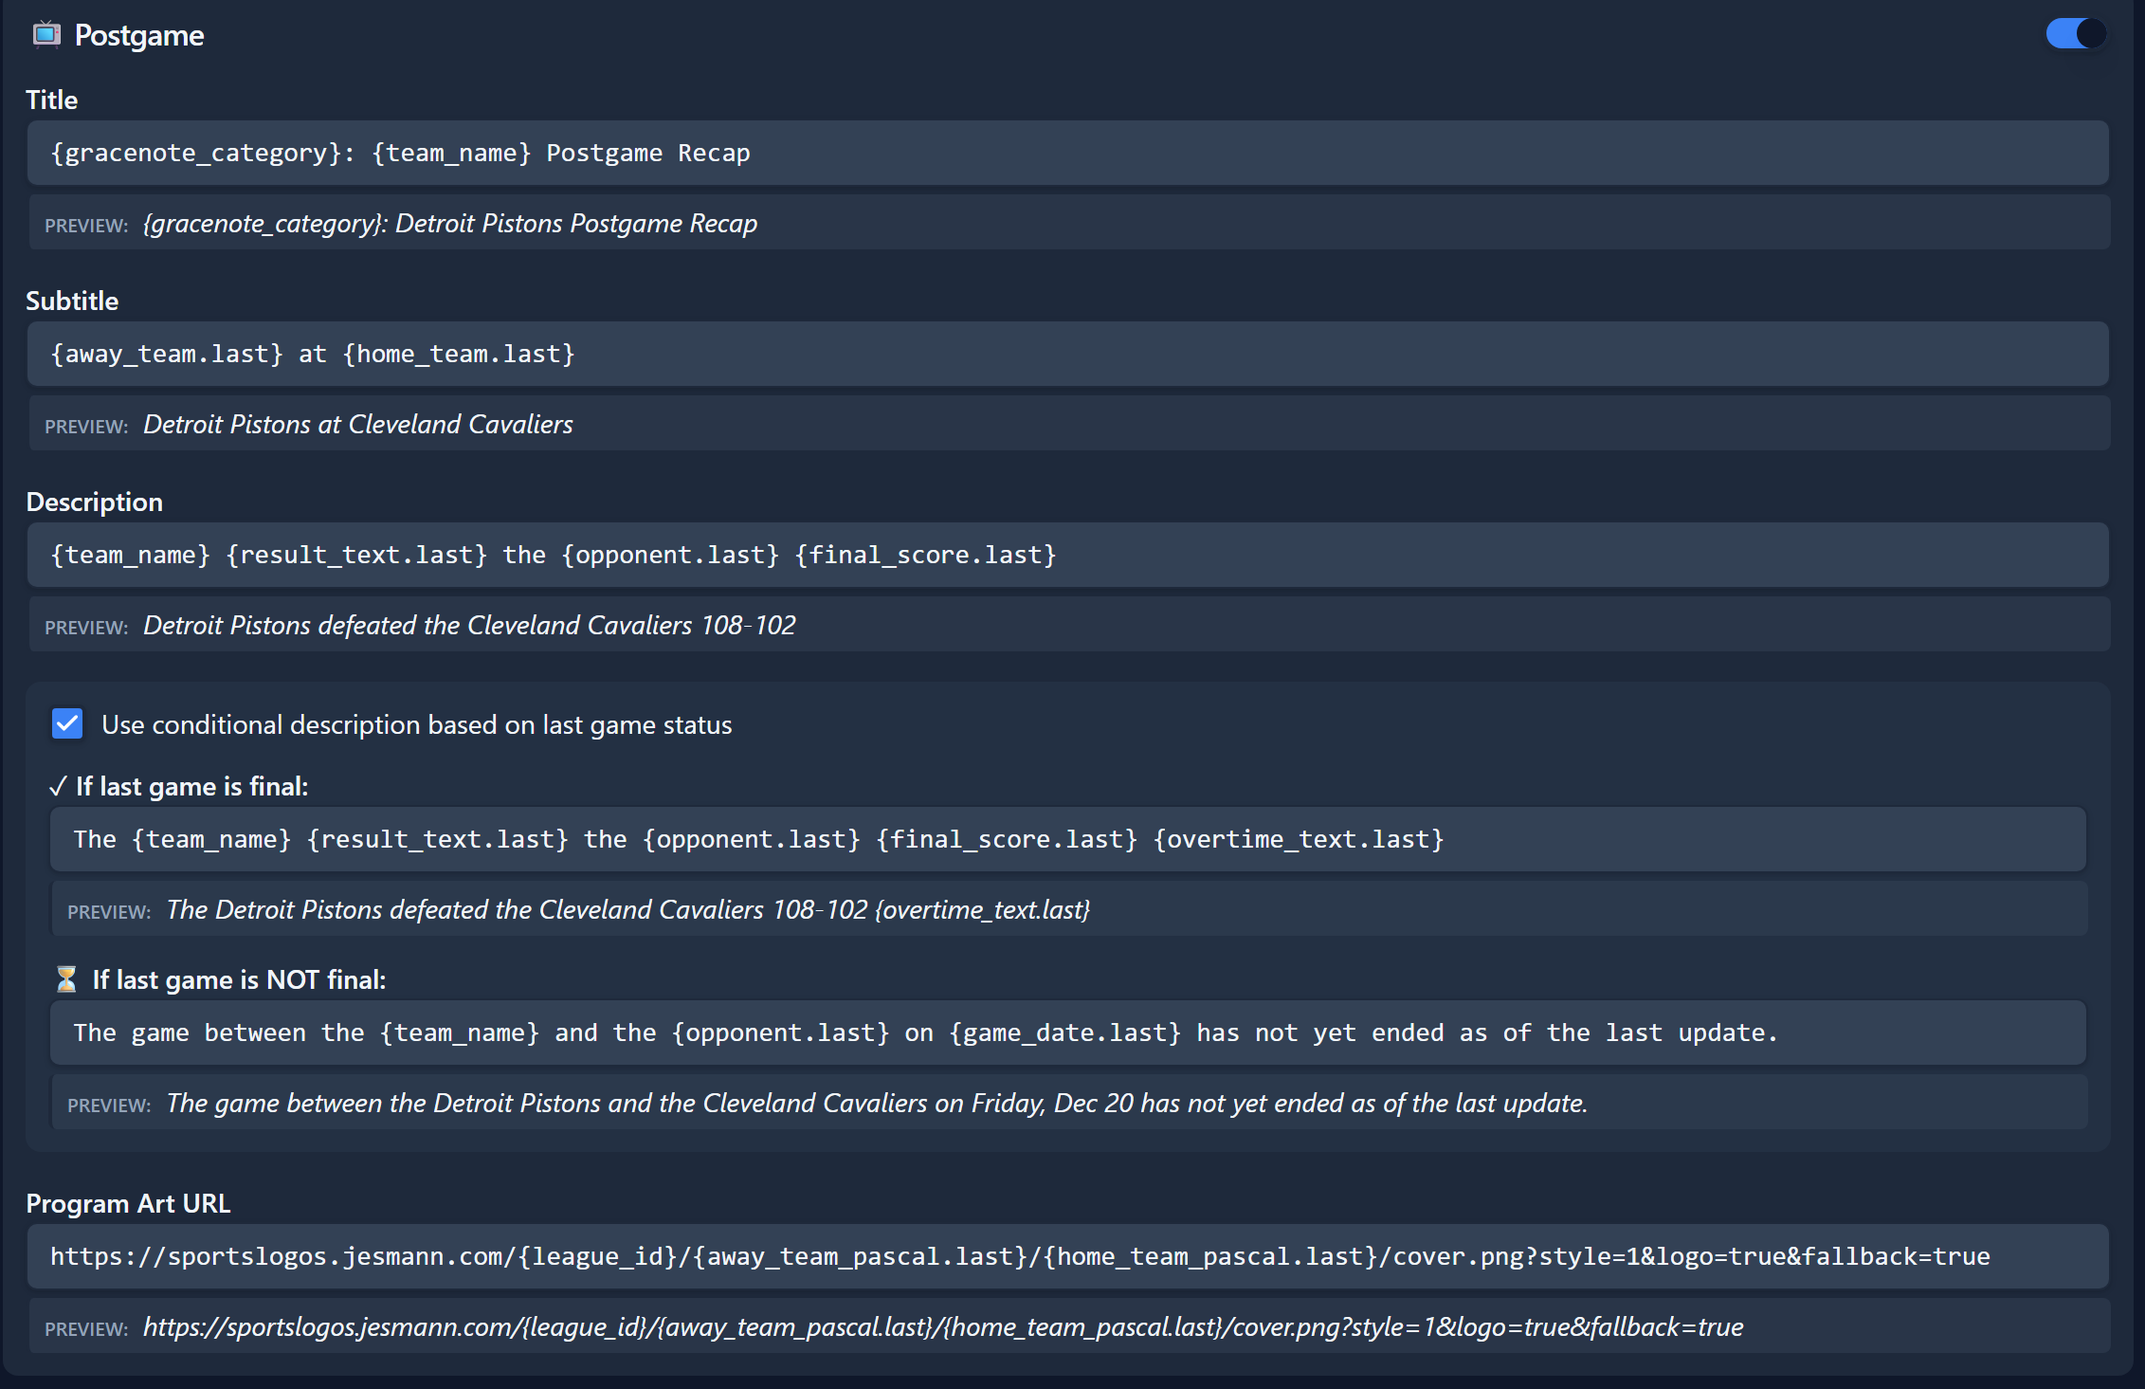
Task: Click the hourglass icon for NOT final
Action: click(66, 979)
